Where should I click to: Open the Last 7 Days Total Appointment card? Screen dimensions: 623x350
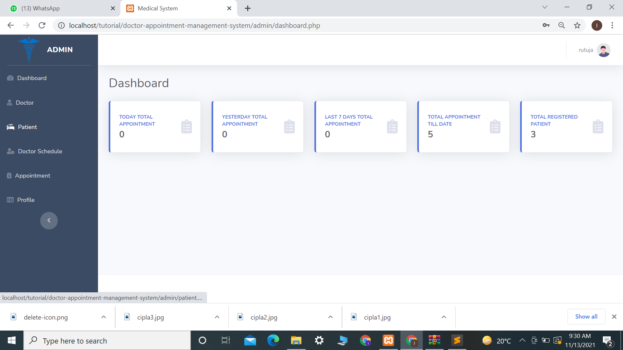360,126
